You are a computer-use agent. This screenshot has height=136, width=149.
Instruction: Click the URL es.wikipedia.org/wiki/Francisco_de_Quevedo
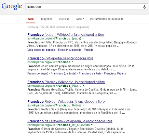click(58, 125)
